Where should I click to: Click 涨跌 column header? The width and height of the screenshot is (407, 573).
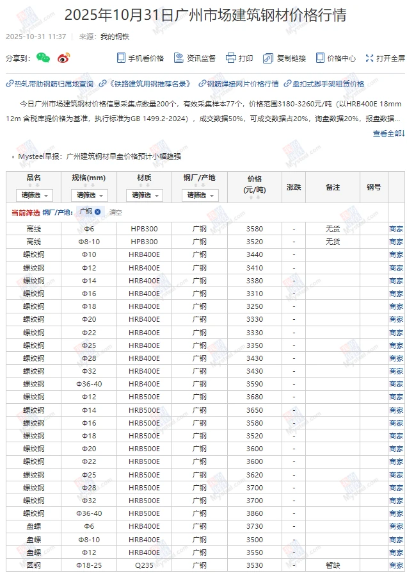tap(294, 187)
